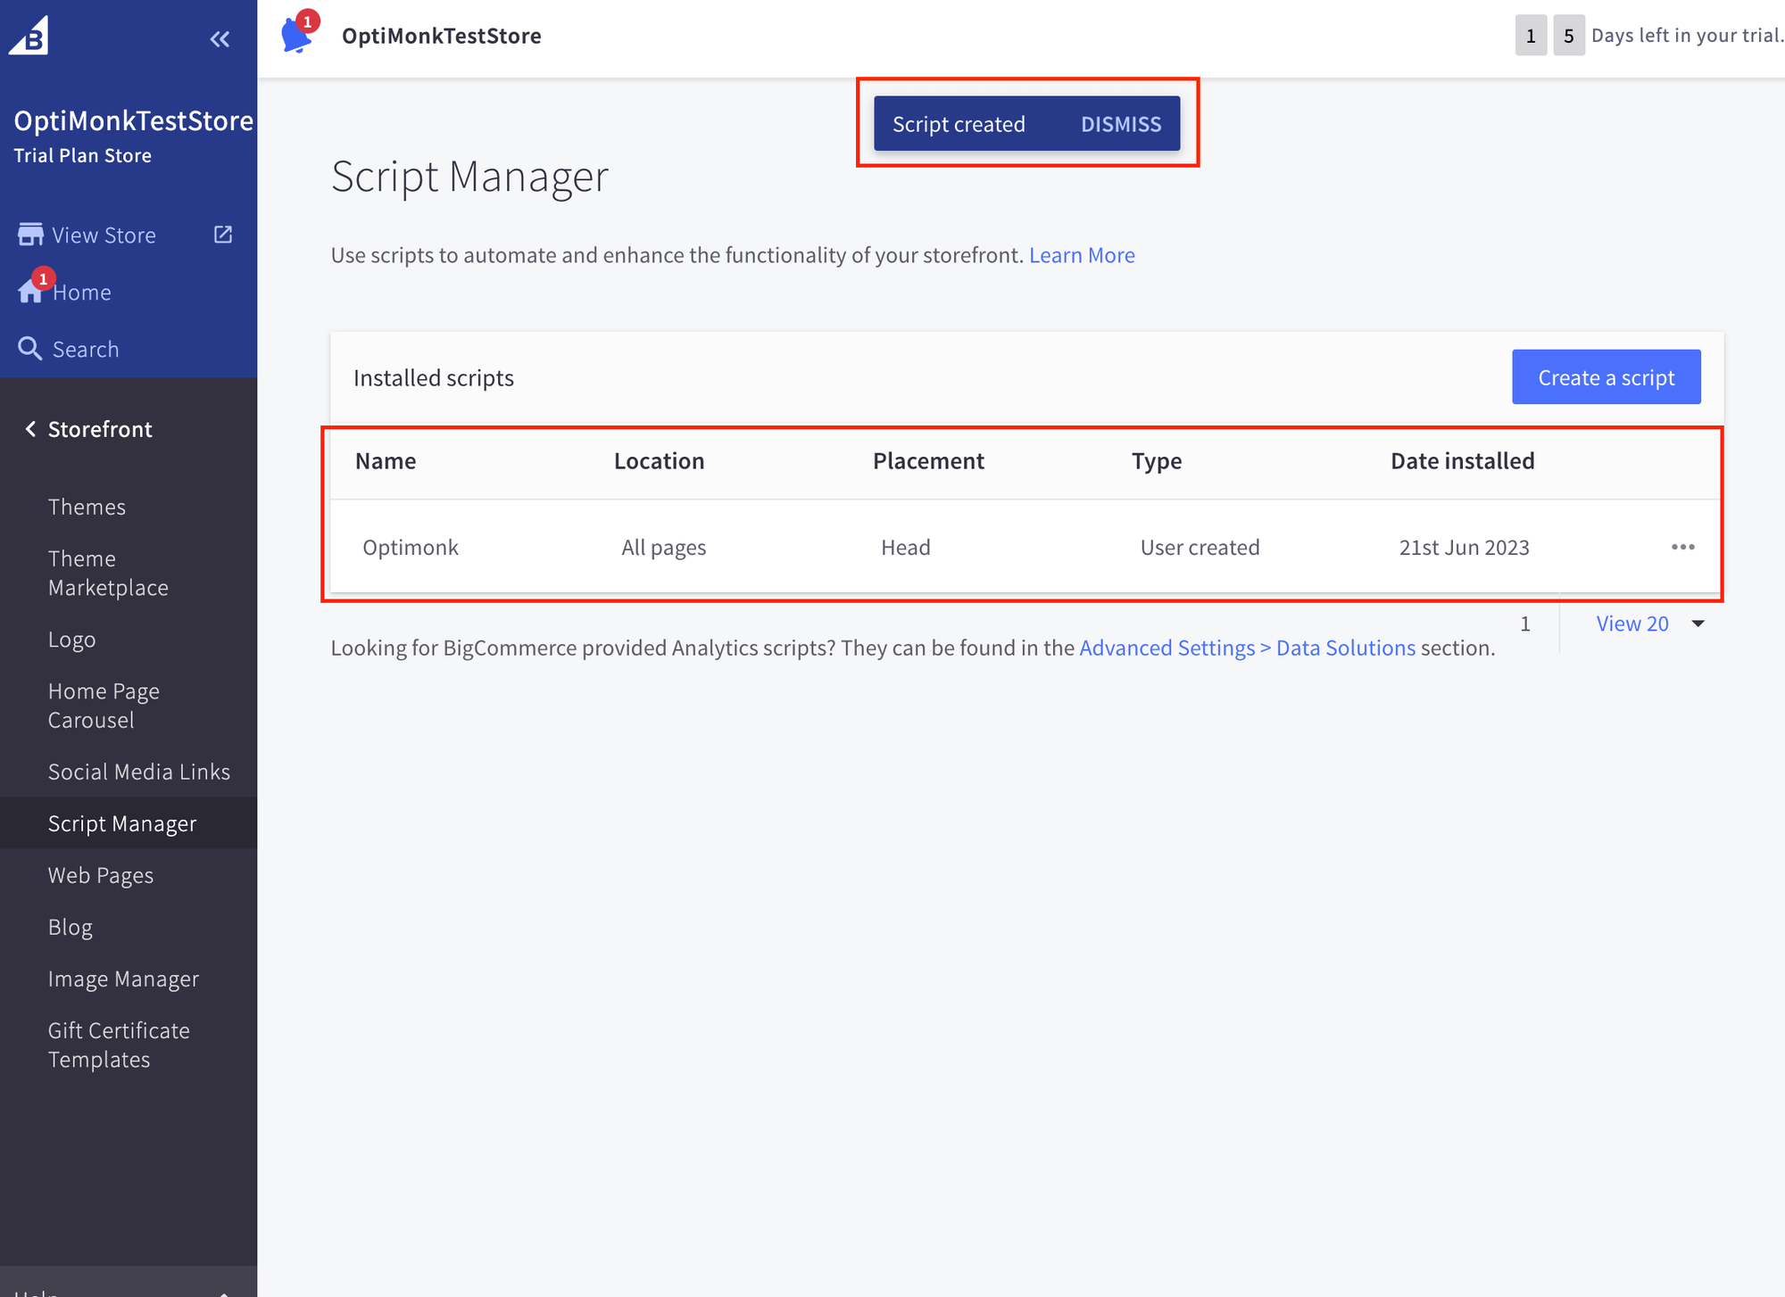The height and width of the screenshot is (1297, 1785).
Task: Click the All pages location cell
Action: coord(663,547)
